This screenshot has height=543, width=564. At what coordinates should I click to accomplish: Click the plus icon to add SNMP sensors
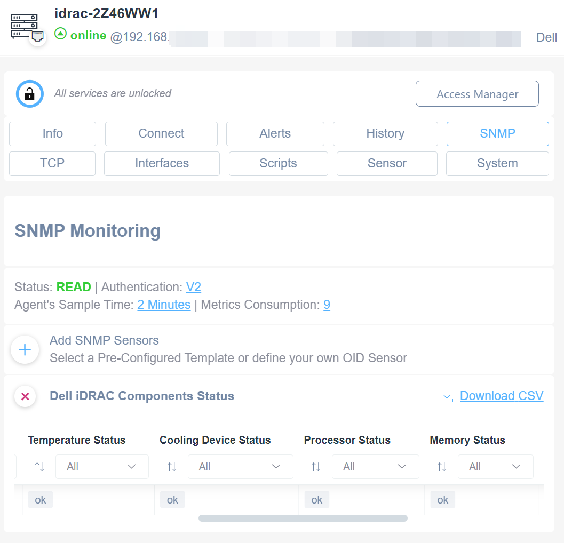pos(25,349)
